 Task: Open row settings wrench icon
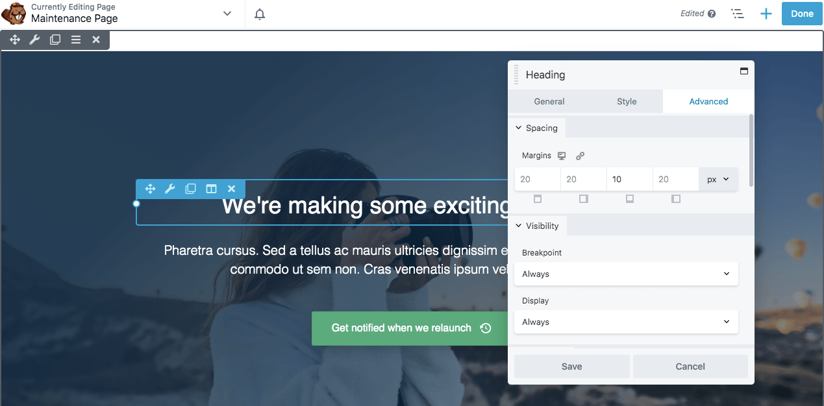coord(34,40)
